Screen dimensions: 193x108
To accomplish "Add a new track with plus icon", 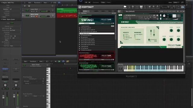I will pos(25,6).
